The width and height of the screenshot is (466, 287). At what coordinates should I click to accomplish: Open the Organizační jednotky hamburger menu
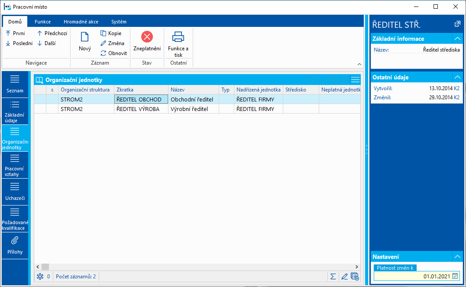[x=355, y=80]
